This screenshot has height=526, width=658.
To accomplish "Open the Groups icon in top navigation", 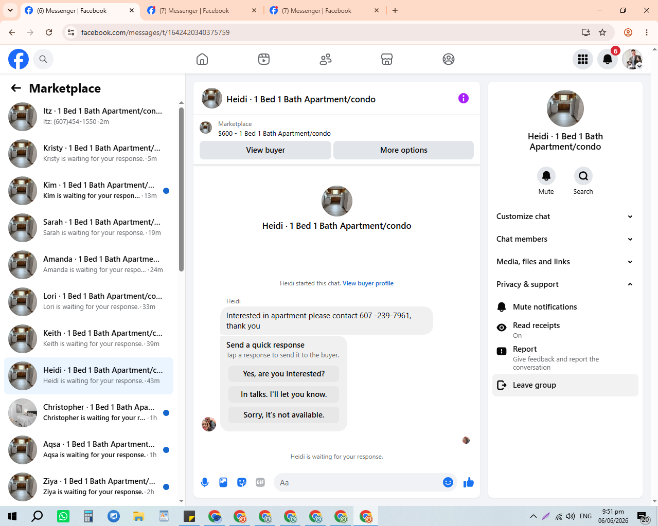I will click(x=449, y=59).
